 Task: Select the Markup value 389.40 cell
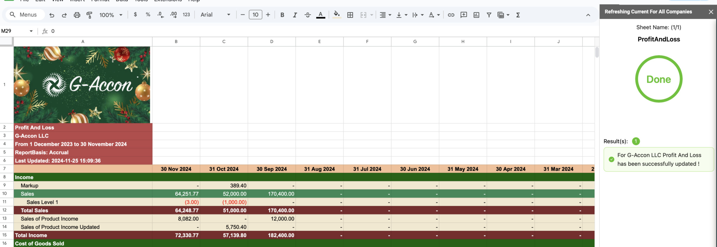(224, 185)
